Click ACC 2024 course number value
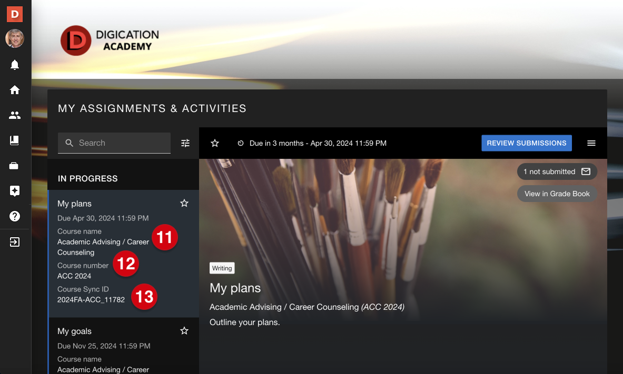Screen dimensions: 623x374 (74, 276)
